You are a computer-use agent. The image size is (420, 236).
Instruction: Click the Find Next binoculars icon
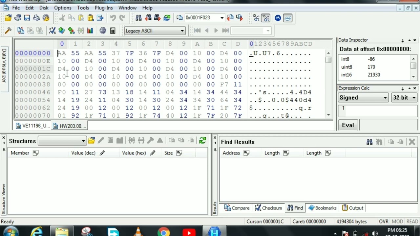point(157,18)
